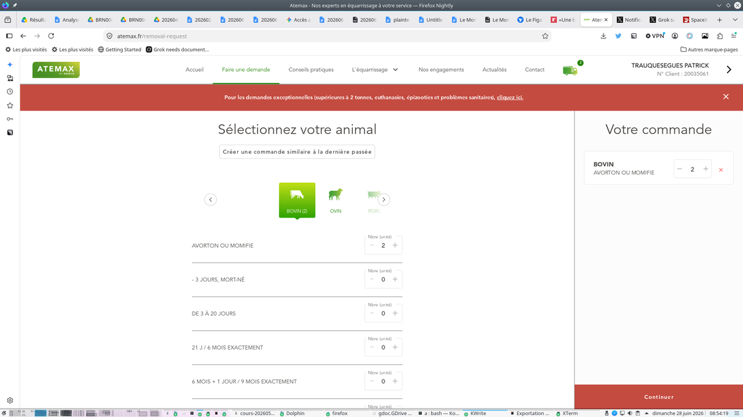Edit - 3 jours, mort-né quantity field

[x=383, y=279]
